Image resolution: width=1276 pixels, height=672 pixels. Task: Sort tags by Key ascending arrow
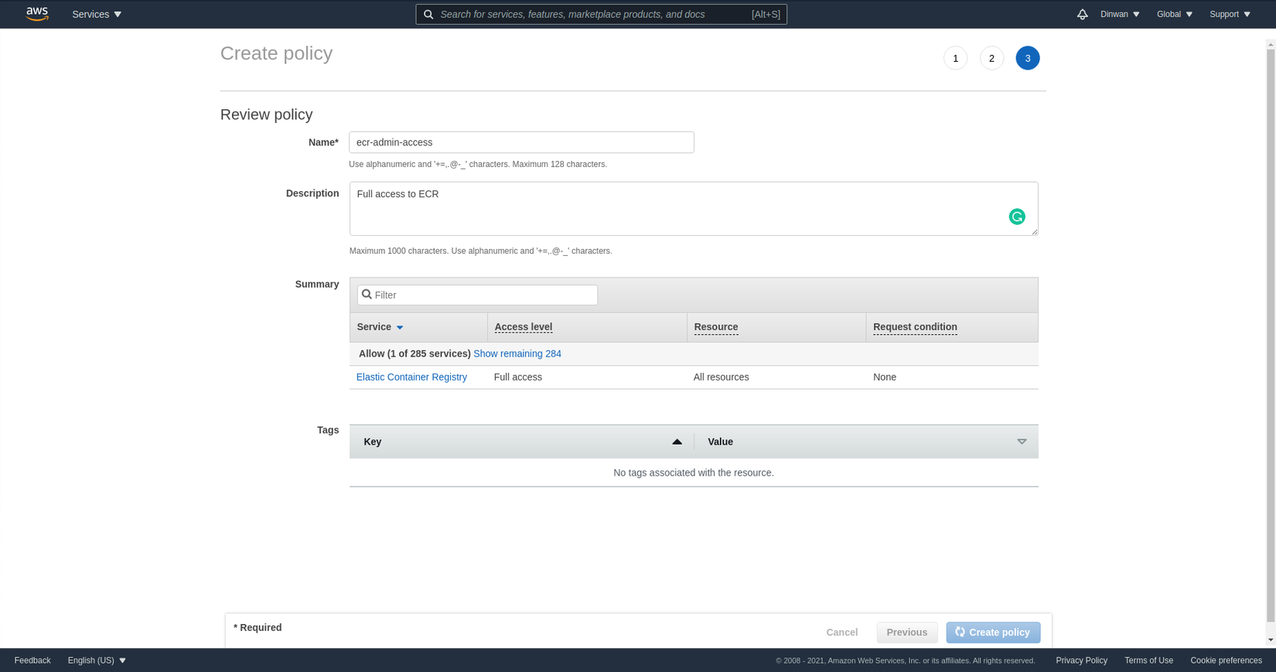coord(677,442)
